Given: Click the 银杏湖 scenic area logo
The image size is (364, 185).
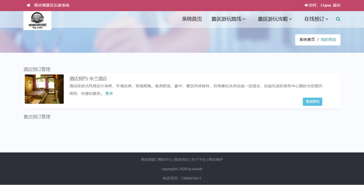Looking at the screenshot, I should (37, 20).
